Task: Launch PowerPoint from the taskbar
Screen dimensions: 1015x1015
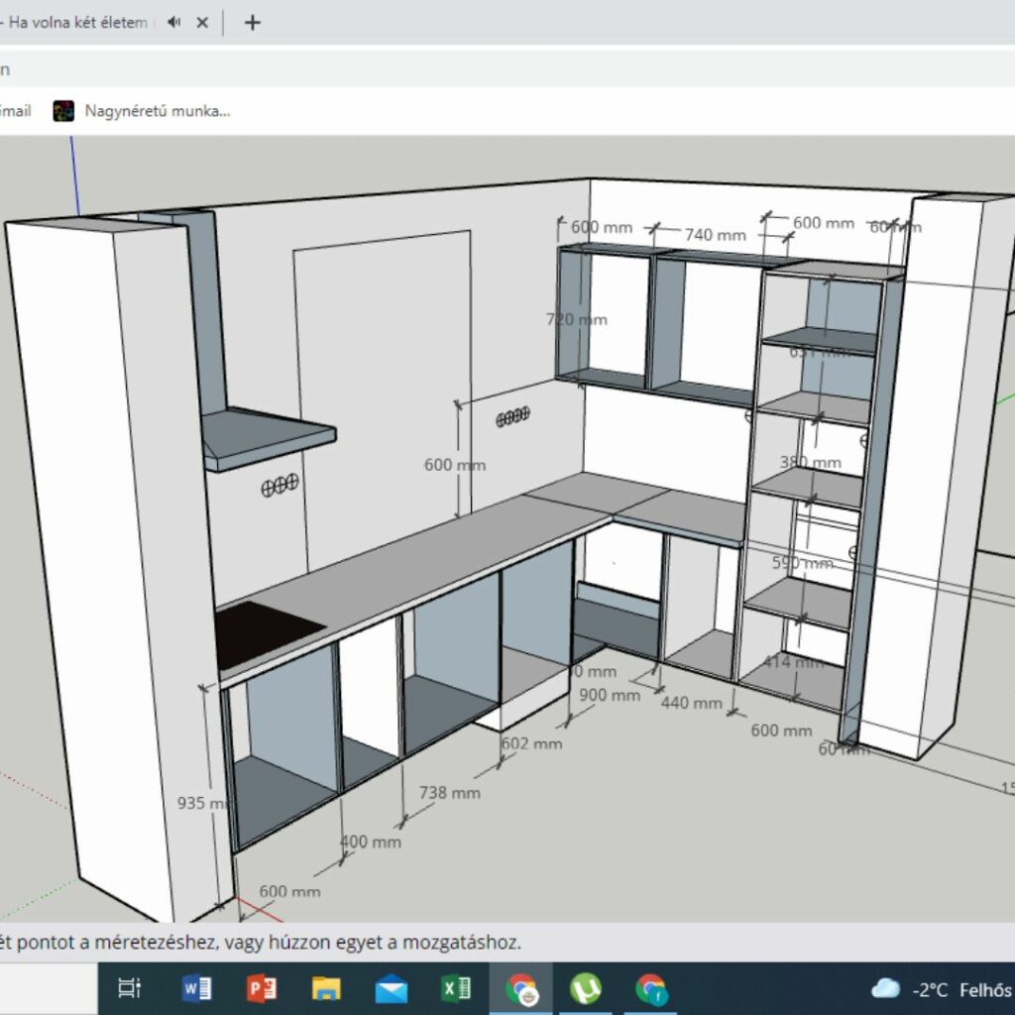Action: coord(262,988)
